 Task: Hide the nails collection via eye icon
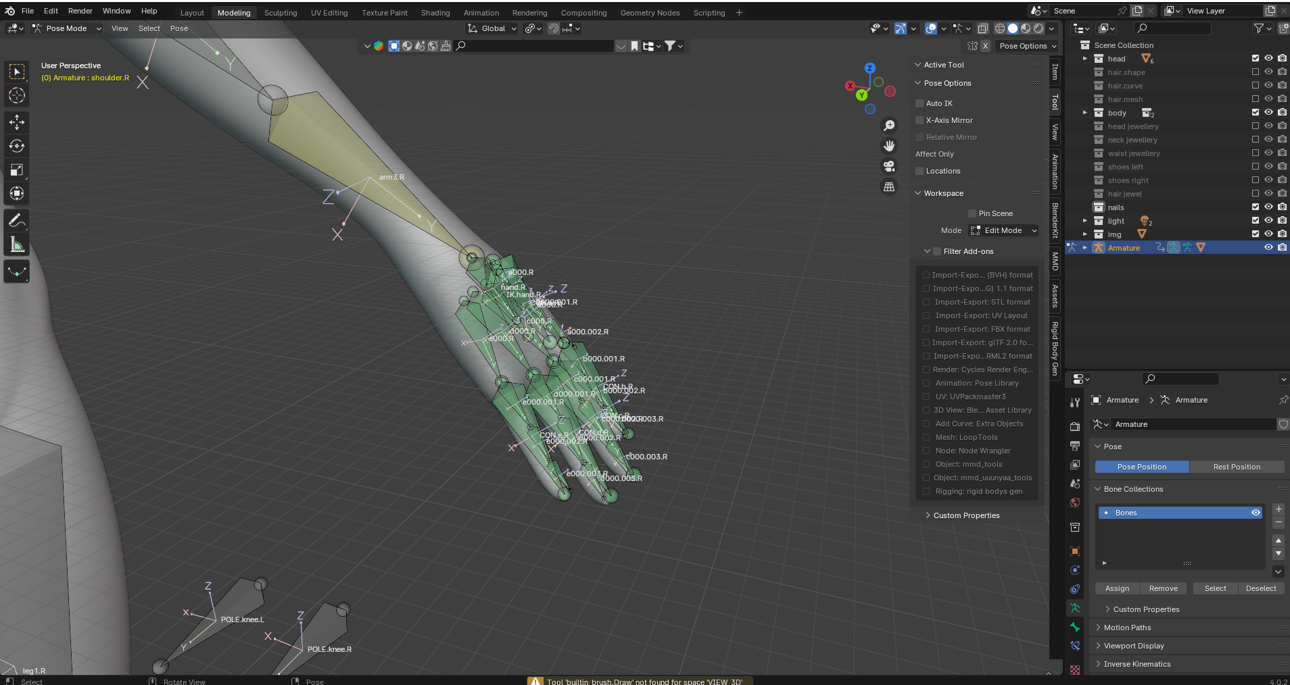(1268, 207)
